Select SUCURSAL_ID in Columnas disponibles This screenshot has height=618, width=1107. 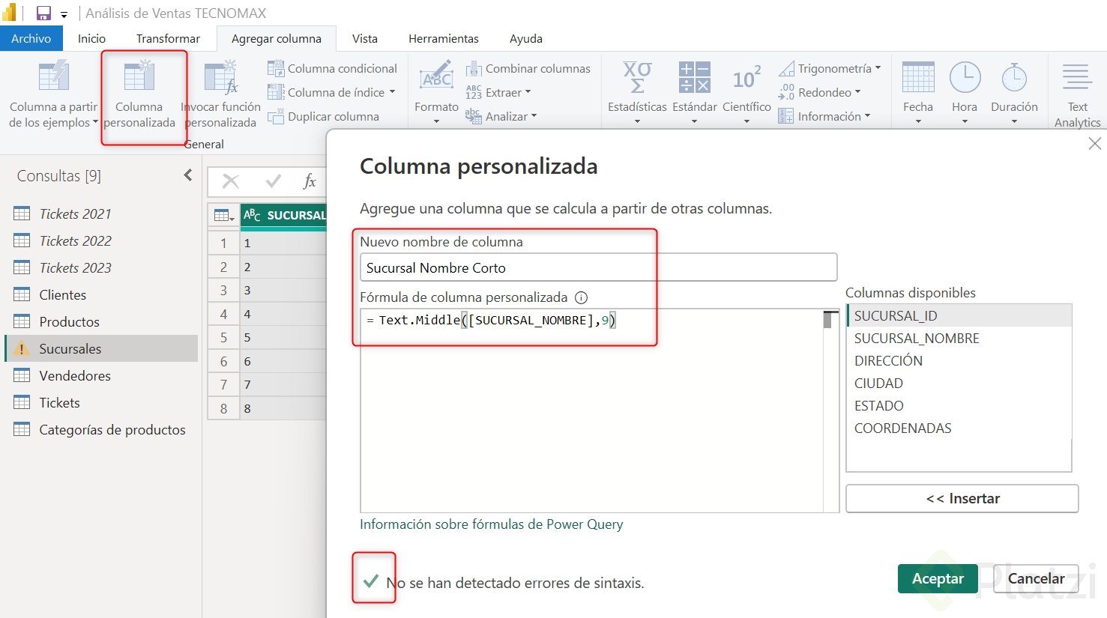pos(959,315)
